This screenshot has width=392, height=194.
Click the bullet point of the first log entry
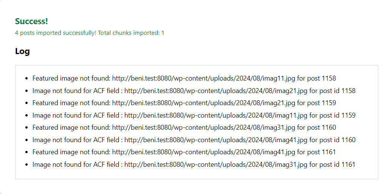pos(26,79)
